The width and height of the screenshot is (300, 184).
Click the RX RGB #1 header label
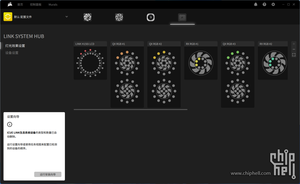[x=192, y=44]
